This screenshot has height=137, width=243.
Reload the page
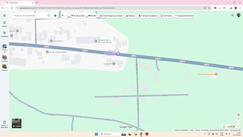tap(12, 8)
